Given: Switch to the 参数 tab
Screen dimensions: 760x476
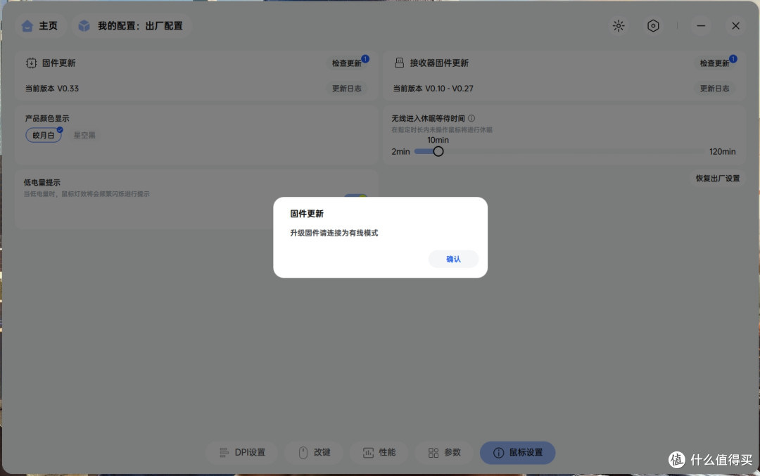Looking at the screenshot, I should click(444, 452).
